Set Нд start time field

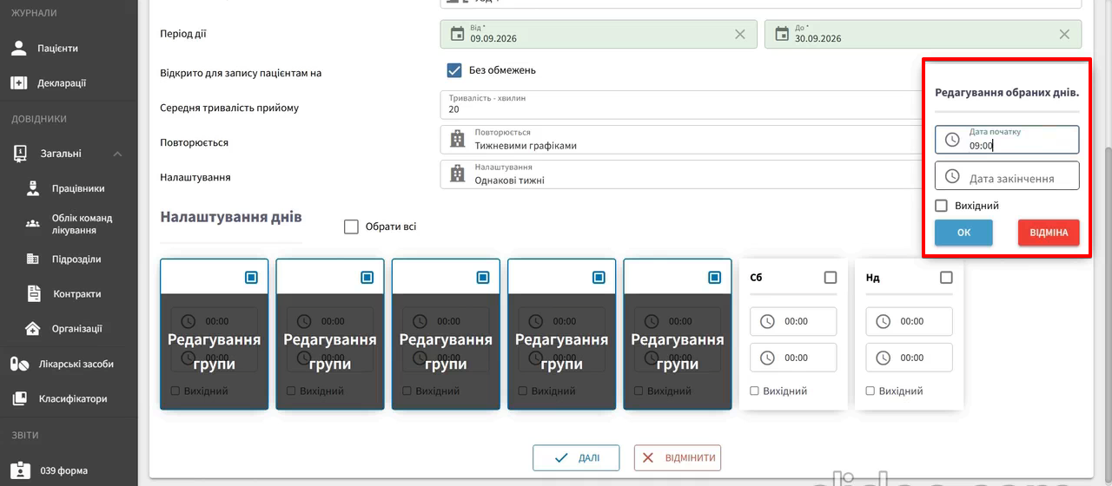[910, 321]
